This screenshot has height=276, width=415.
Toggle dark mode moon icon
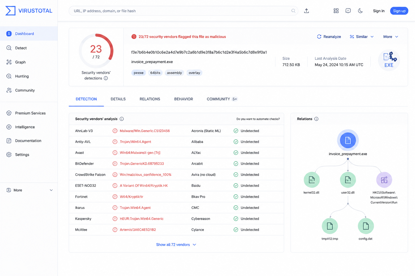pos(360,11)
